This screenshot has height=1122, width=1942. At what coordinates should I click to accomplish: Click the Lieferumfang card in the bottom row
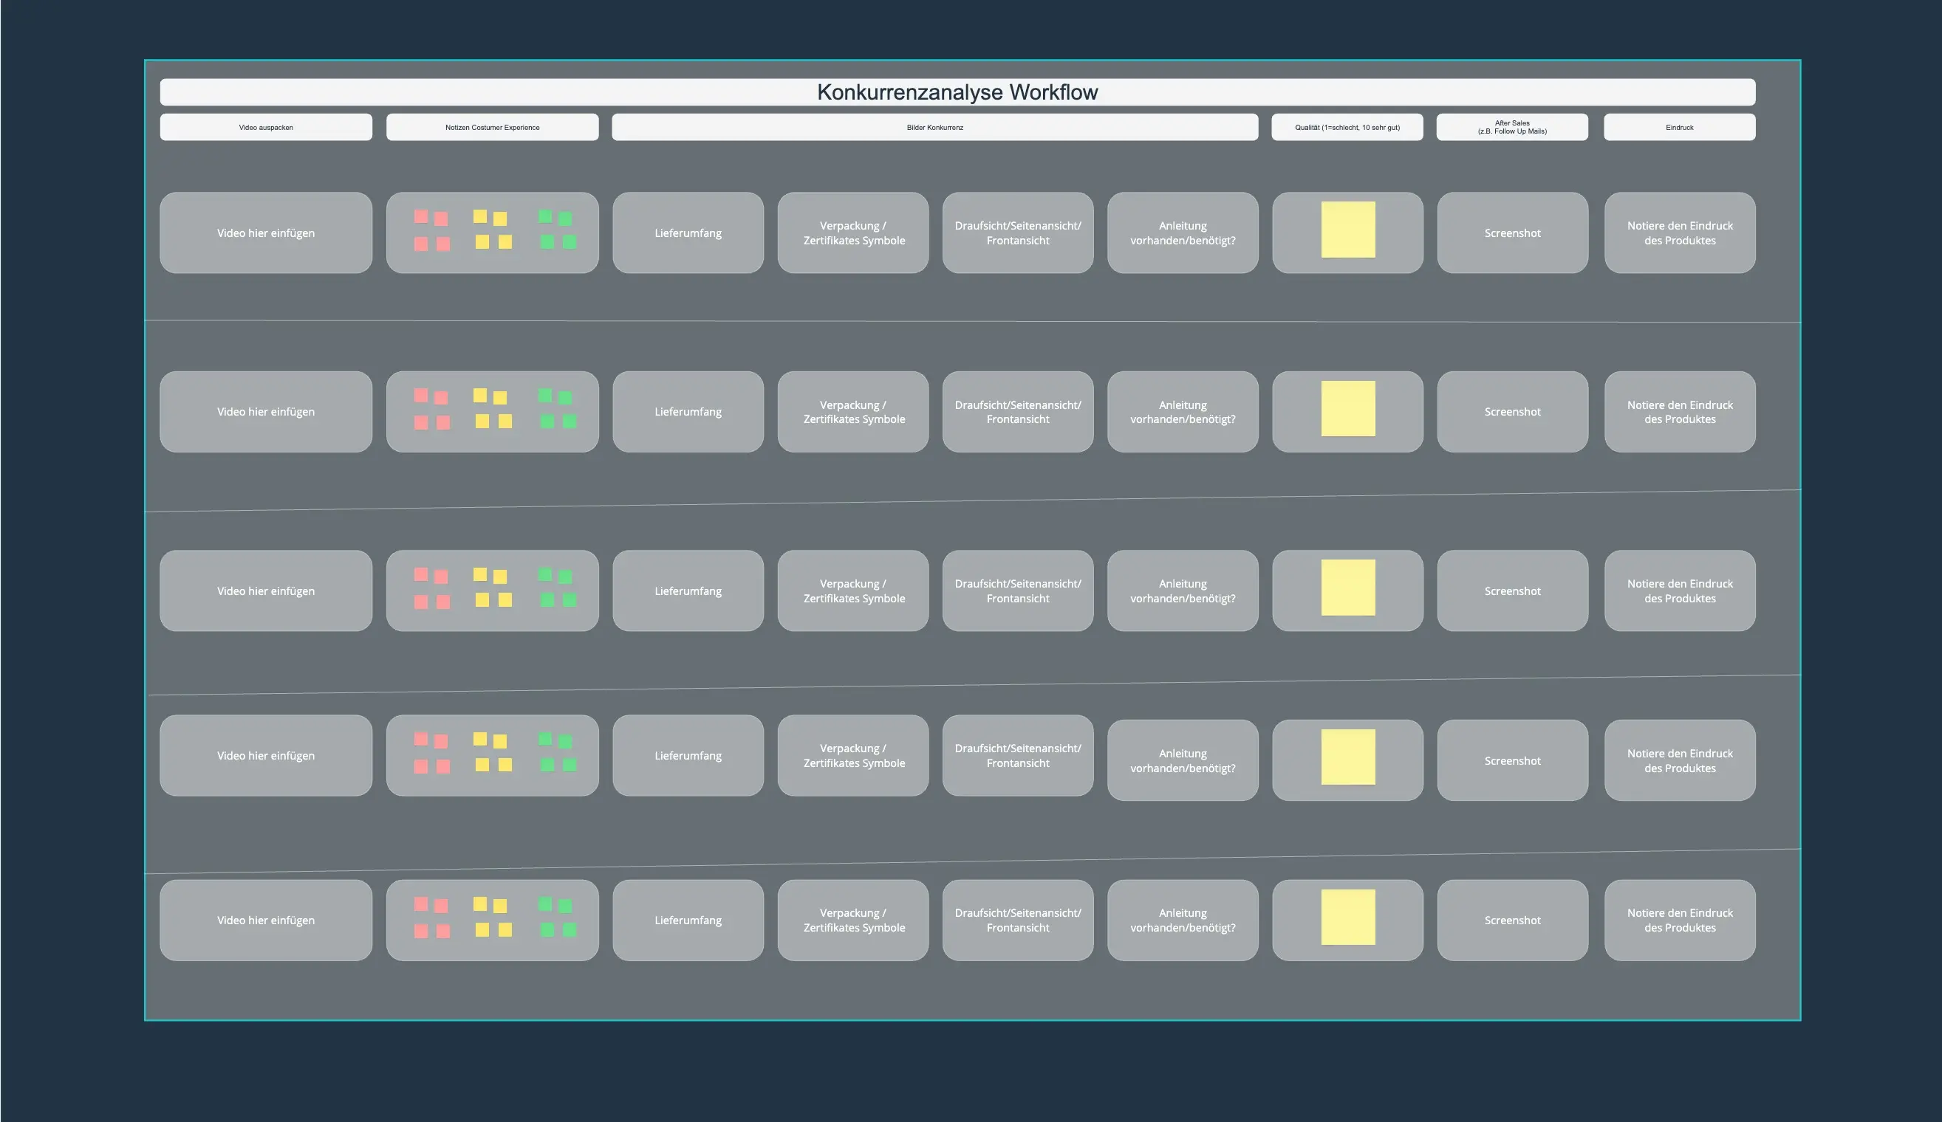pyautogui.click(x=688, y=920)
